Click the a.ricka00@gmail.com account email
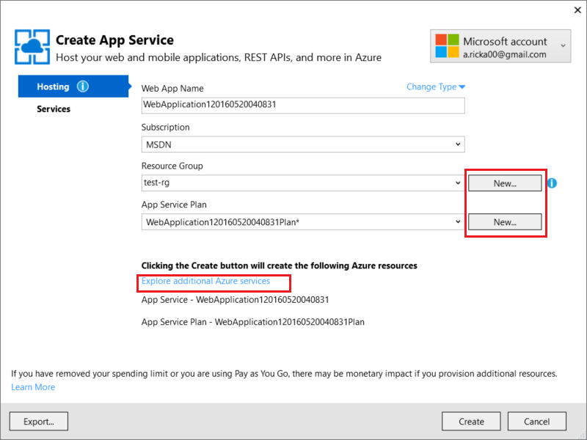The width and height of the screenshot is (587, 440). (x=504, y=54)
